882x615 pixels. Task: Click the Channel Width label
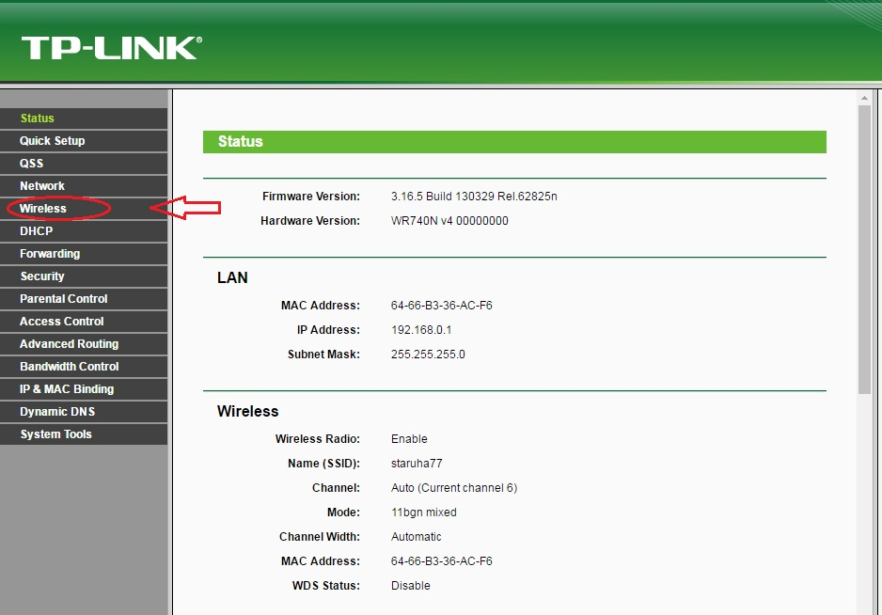(x=320, y=537)
